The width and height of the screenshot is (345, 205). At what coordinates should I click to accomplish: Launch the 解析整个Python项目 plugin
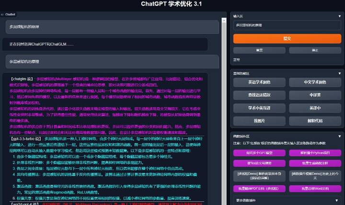click(315, 153)
